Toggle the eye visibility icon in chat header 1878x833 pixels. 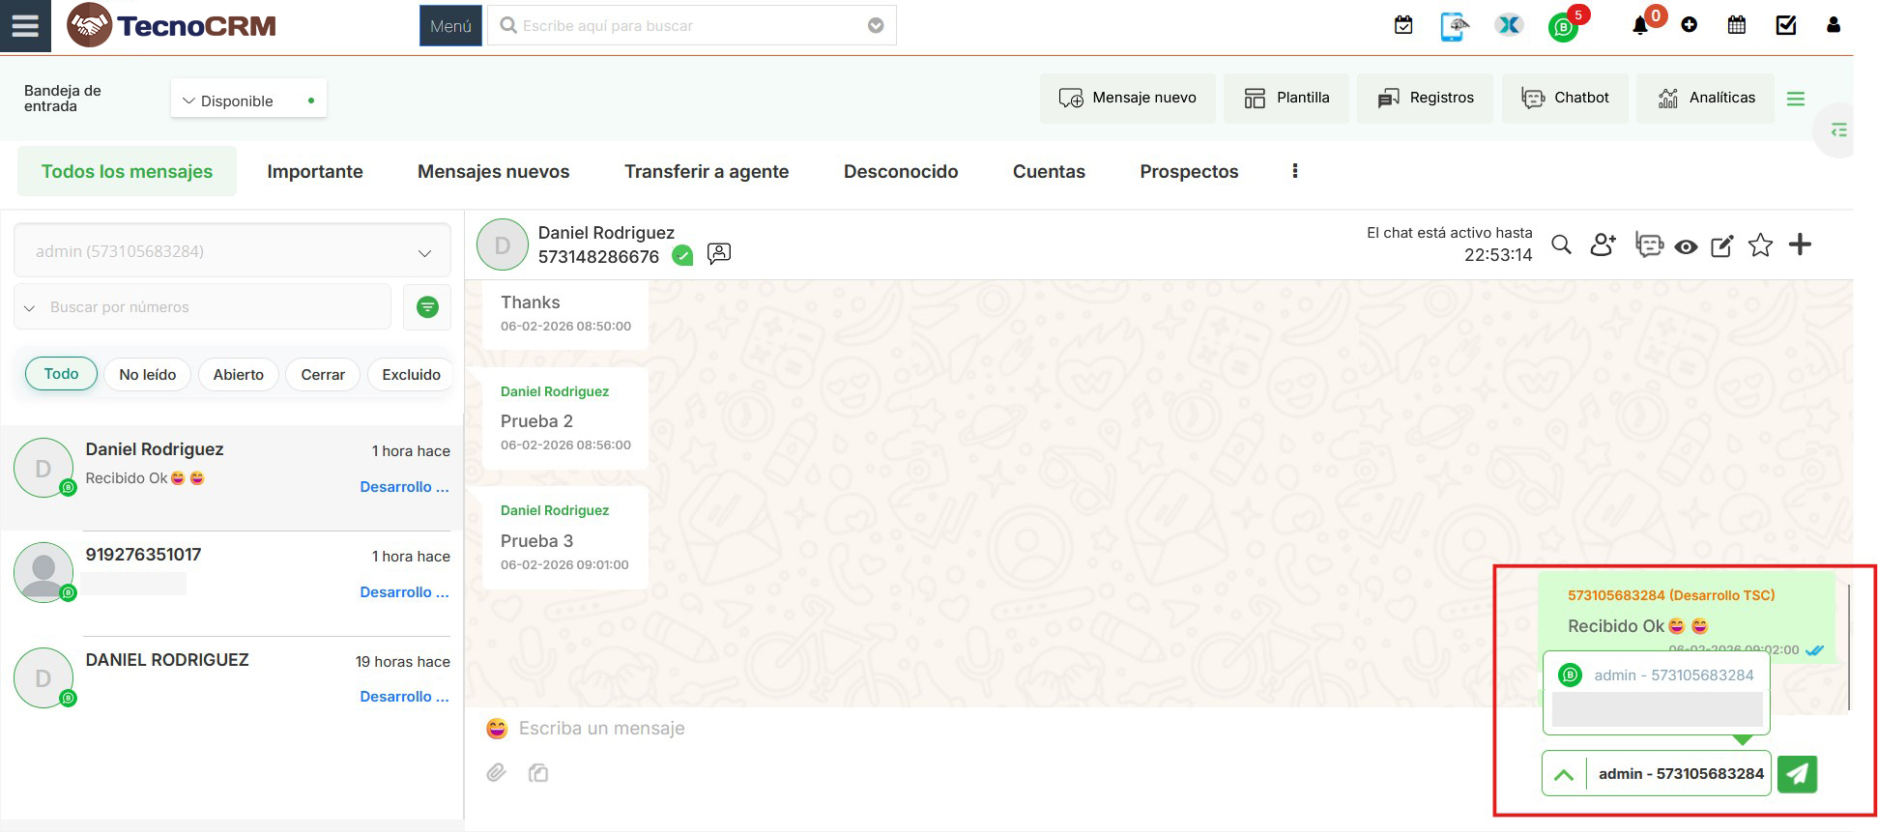click(x=1686, y=247)
